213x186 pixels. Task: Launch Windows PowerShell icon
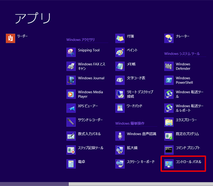coord(169,80)
